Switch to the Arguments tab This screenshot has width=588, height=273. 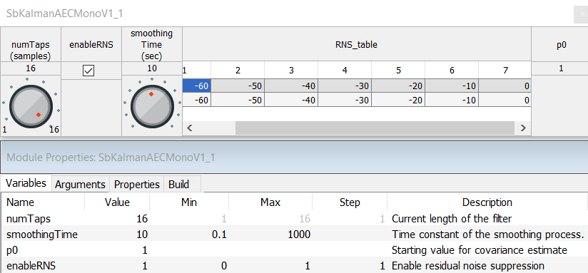[80, 184]
